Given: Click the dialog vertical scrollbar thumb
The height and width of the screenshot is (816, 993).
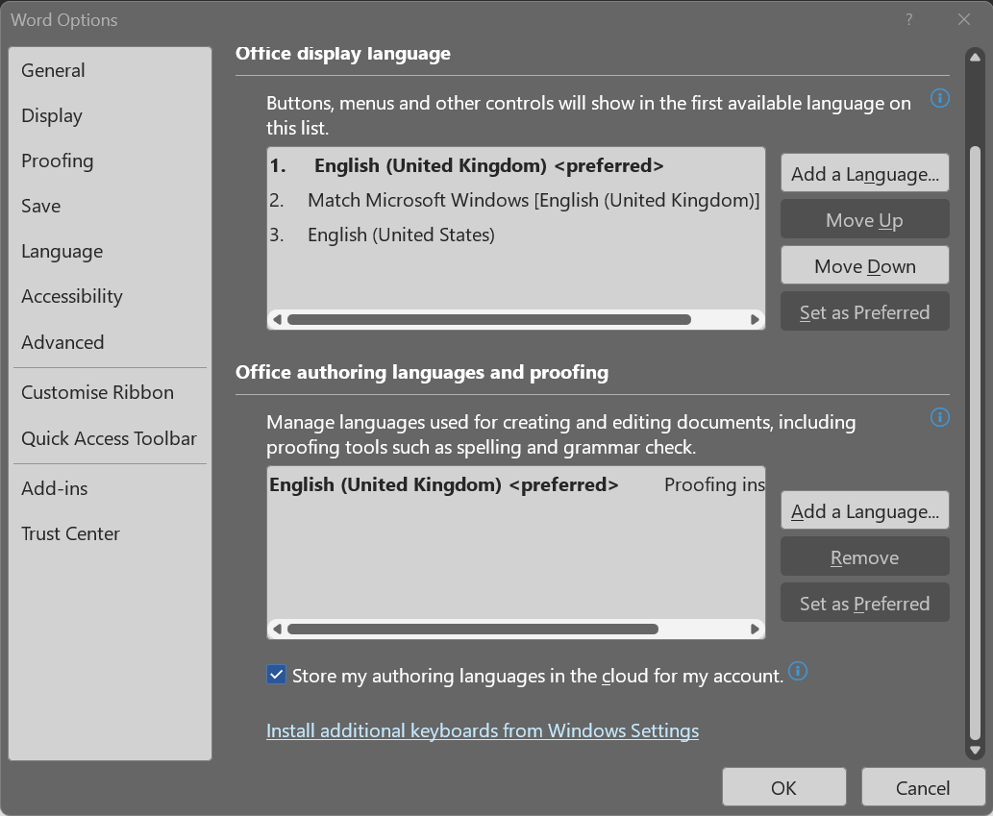Looking at the screenshot, I should [976, 443].
